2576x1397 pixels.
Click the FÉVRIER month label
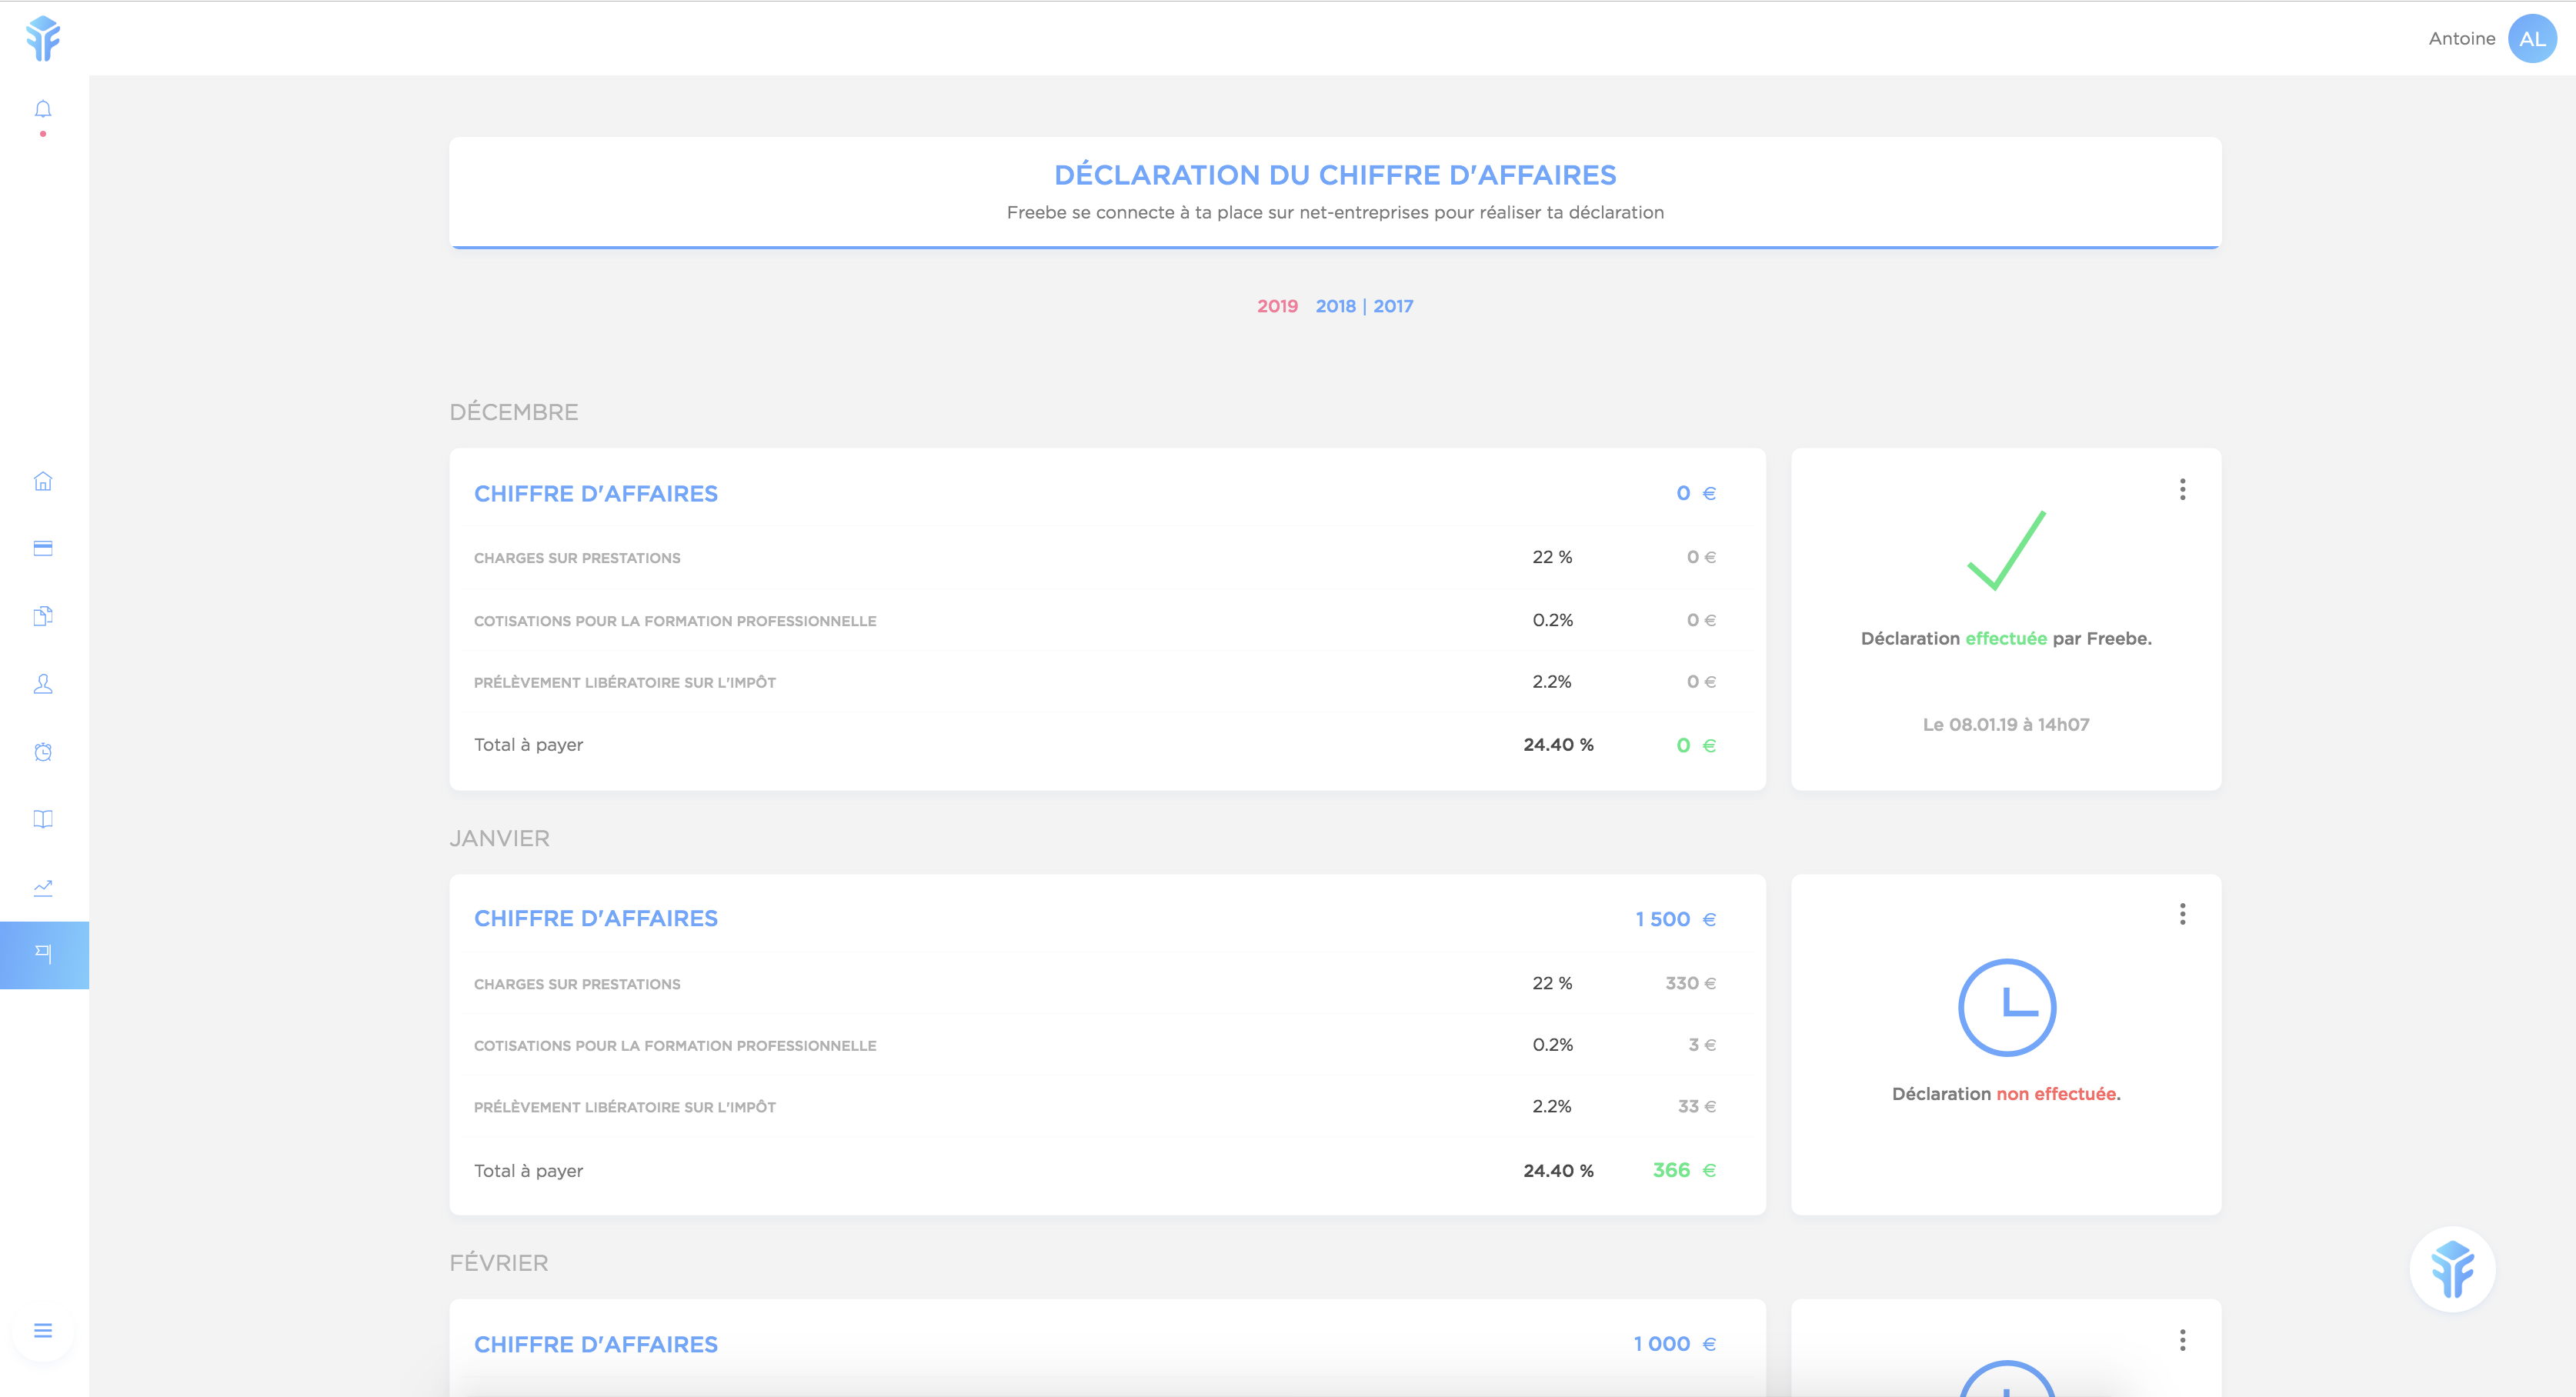point(498,1262)
